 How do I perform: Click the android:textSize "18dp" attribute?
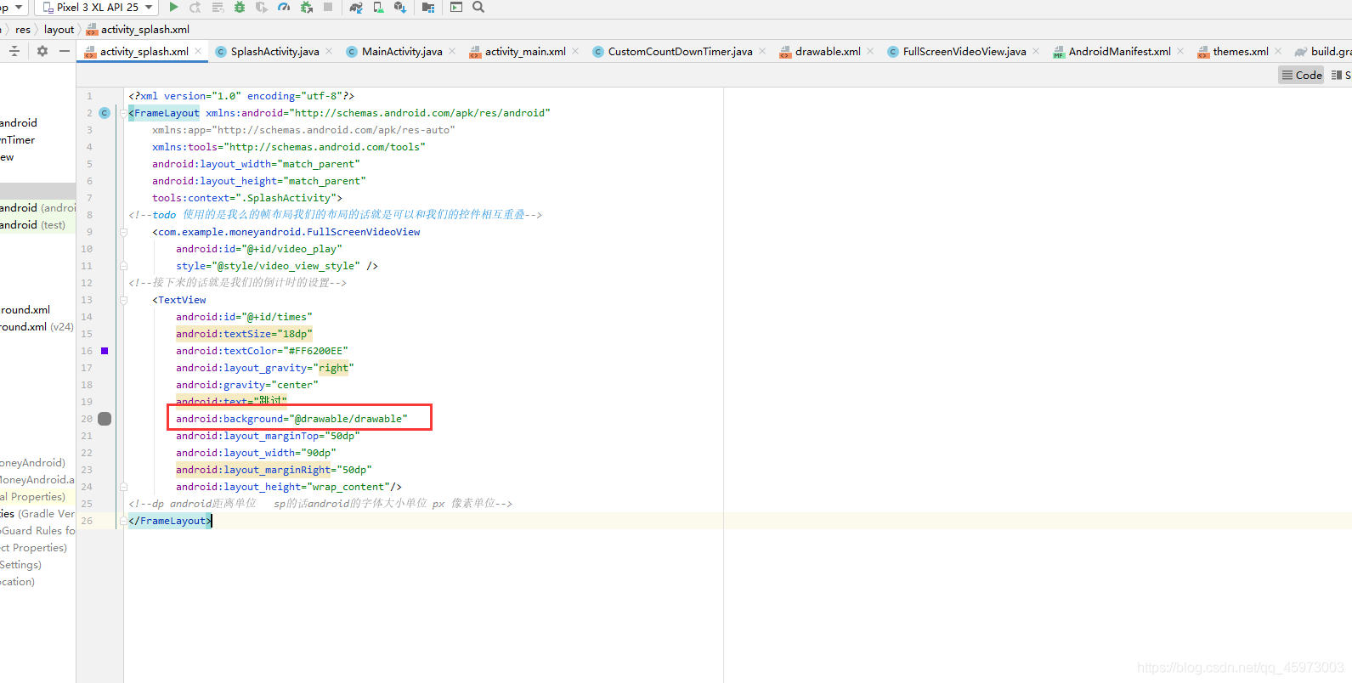coord(244,334)
